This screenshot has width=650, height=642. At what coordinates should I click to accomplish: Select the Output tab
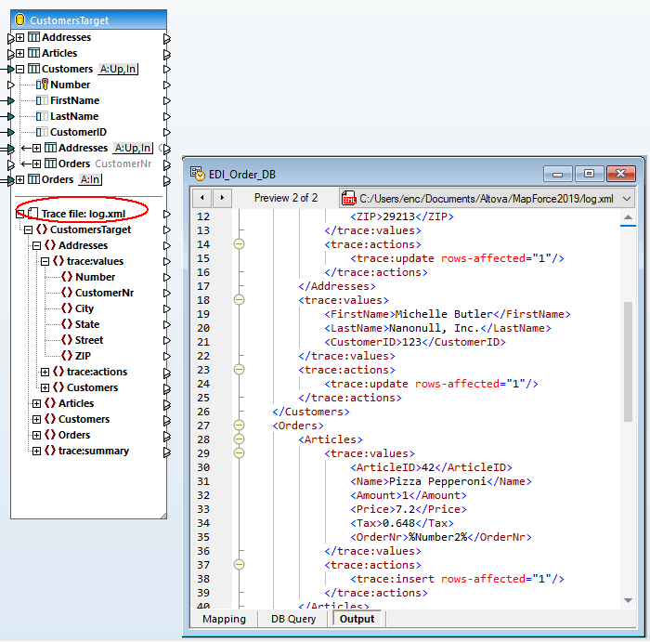click(357, 619)
